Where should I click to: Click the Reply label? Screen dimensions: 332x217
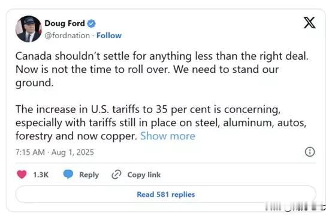[x=89, y=175]
